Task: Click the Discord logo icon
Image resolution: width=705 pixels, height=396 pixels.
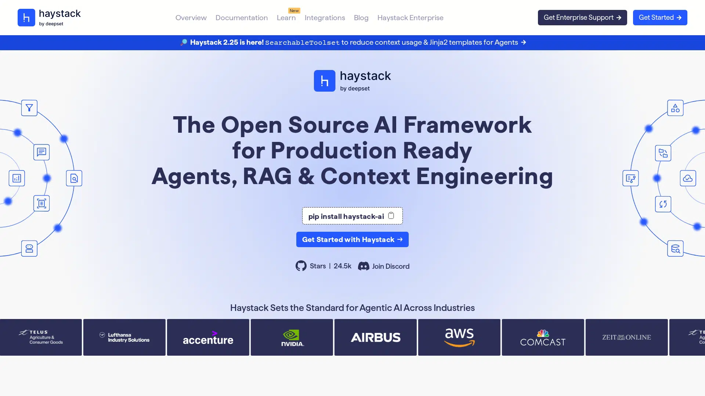Action: (364, 266)
